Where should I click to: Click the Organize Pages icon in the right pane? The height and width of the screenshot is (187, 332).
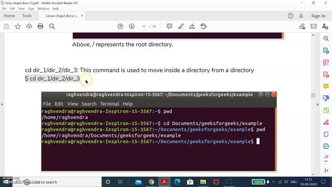pos(326,62)
